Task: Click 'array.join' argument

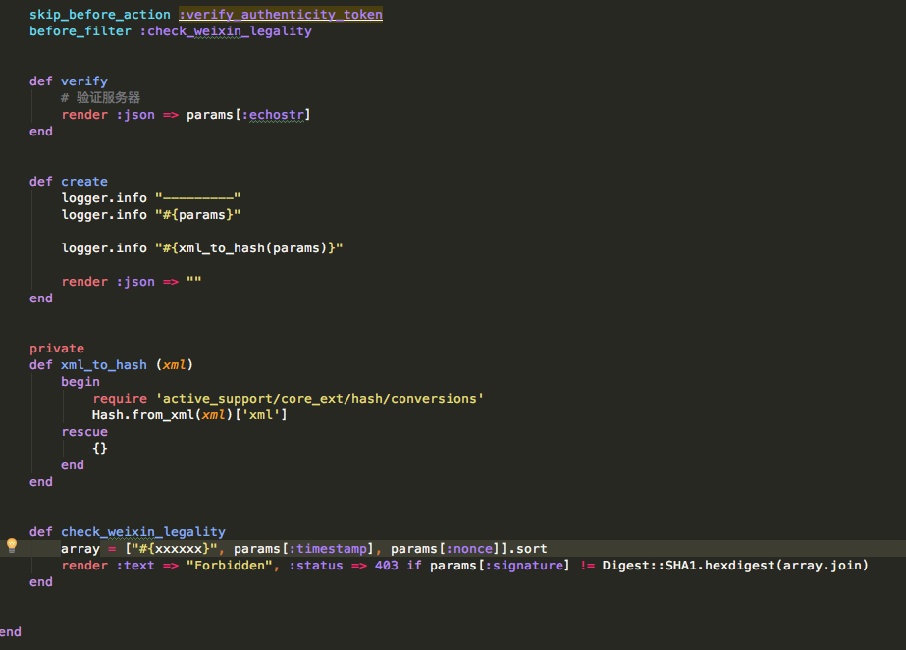Action: coord(823,566)
